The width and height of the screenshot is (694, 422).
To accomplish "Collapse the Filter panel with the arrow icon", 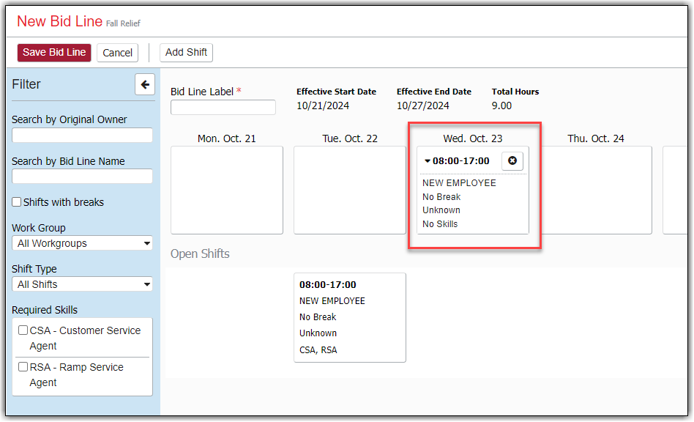I will [x=145, y=85].
